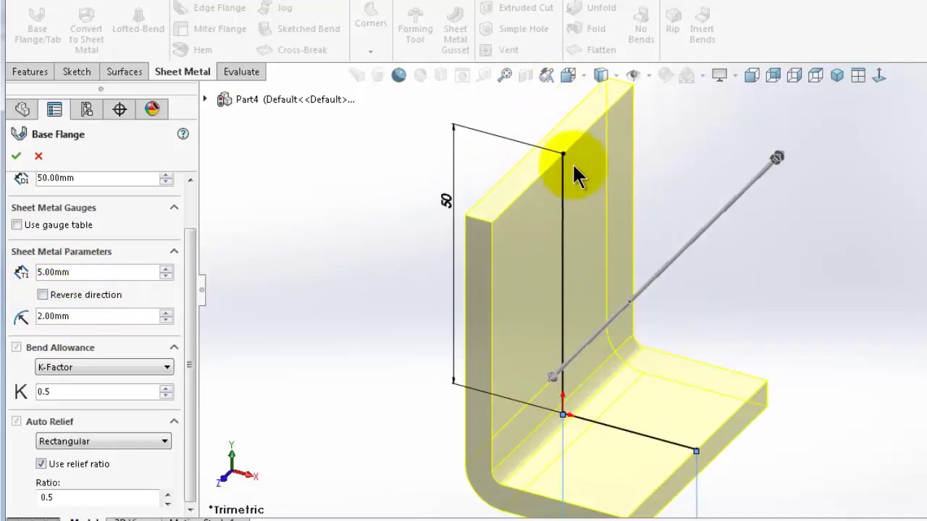Image resolution: width=927 pixels, height=521 pixels.
Task: Switch to the Sketch tab
Action: (77, 72)
